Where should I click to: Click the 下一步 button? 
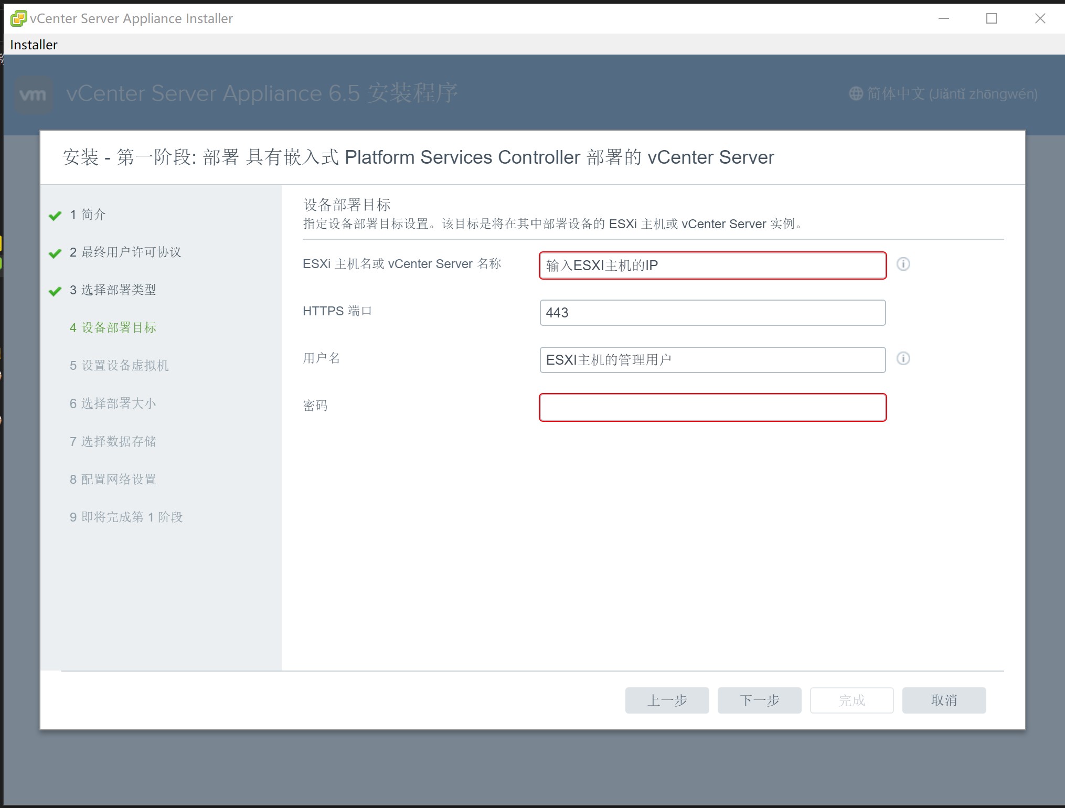pos(759,700)
